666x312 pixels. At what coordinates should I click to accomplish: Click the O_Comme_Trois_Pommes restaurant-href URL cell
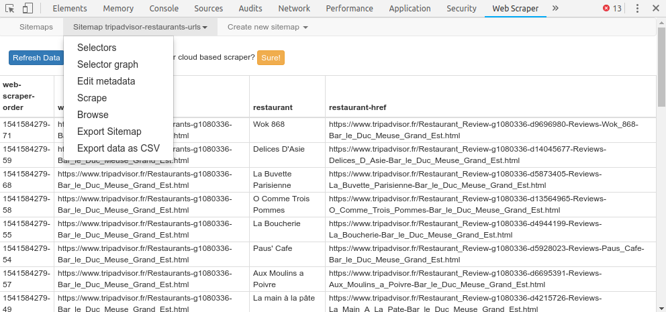pos(491,205)
